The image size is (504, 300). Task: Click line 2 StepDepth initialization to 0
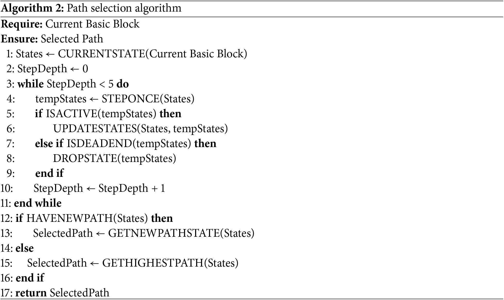53,69
